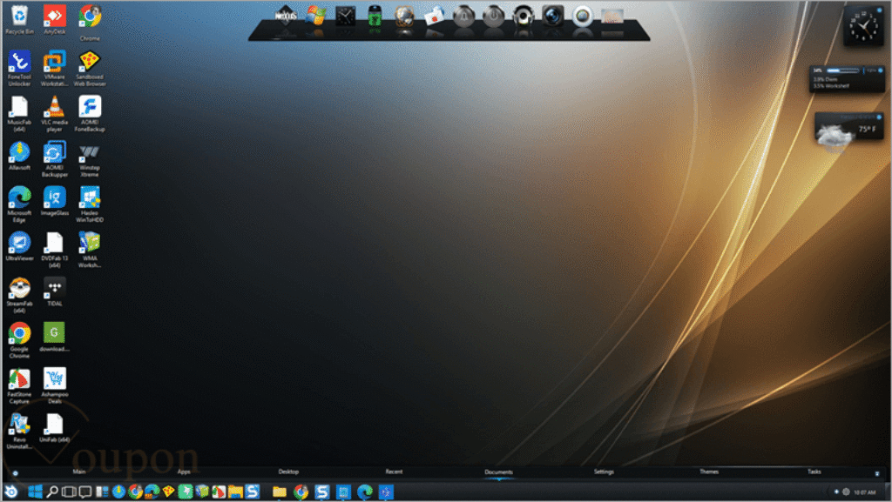
Task: Click the Ashampoo Deals desktop shortcut
Action: pyautogui.click(x=55, y=386)
